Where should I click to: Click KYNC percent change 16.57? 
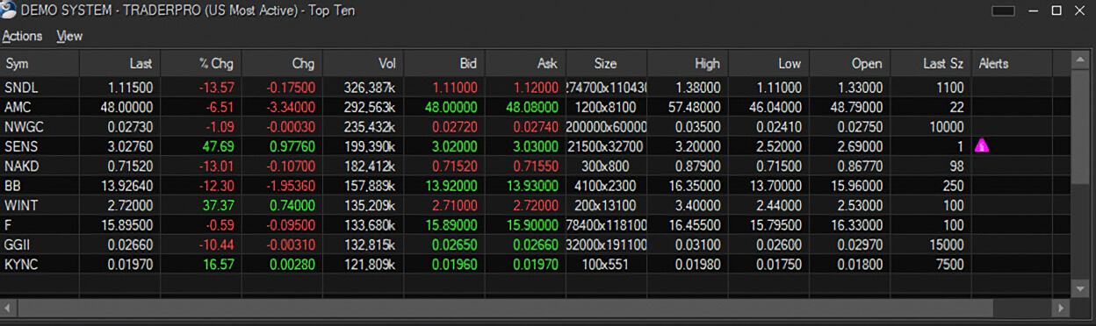[219, 264]
